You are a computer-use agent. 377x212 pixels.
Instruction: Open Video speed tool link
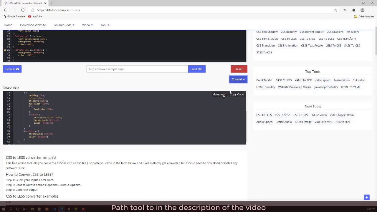(323, 80)
